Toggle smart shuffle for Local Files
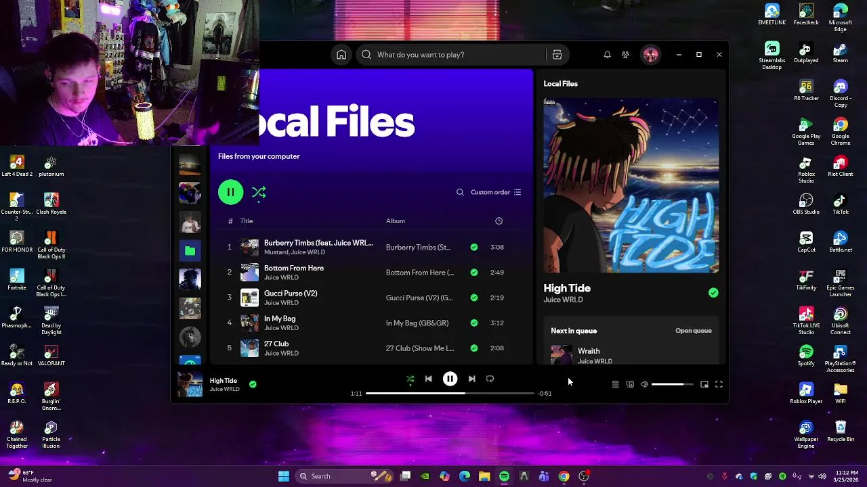867x487 pixels. [259, 193]
